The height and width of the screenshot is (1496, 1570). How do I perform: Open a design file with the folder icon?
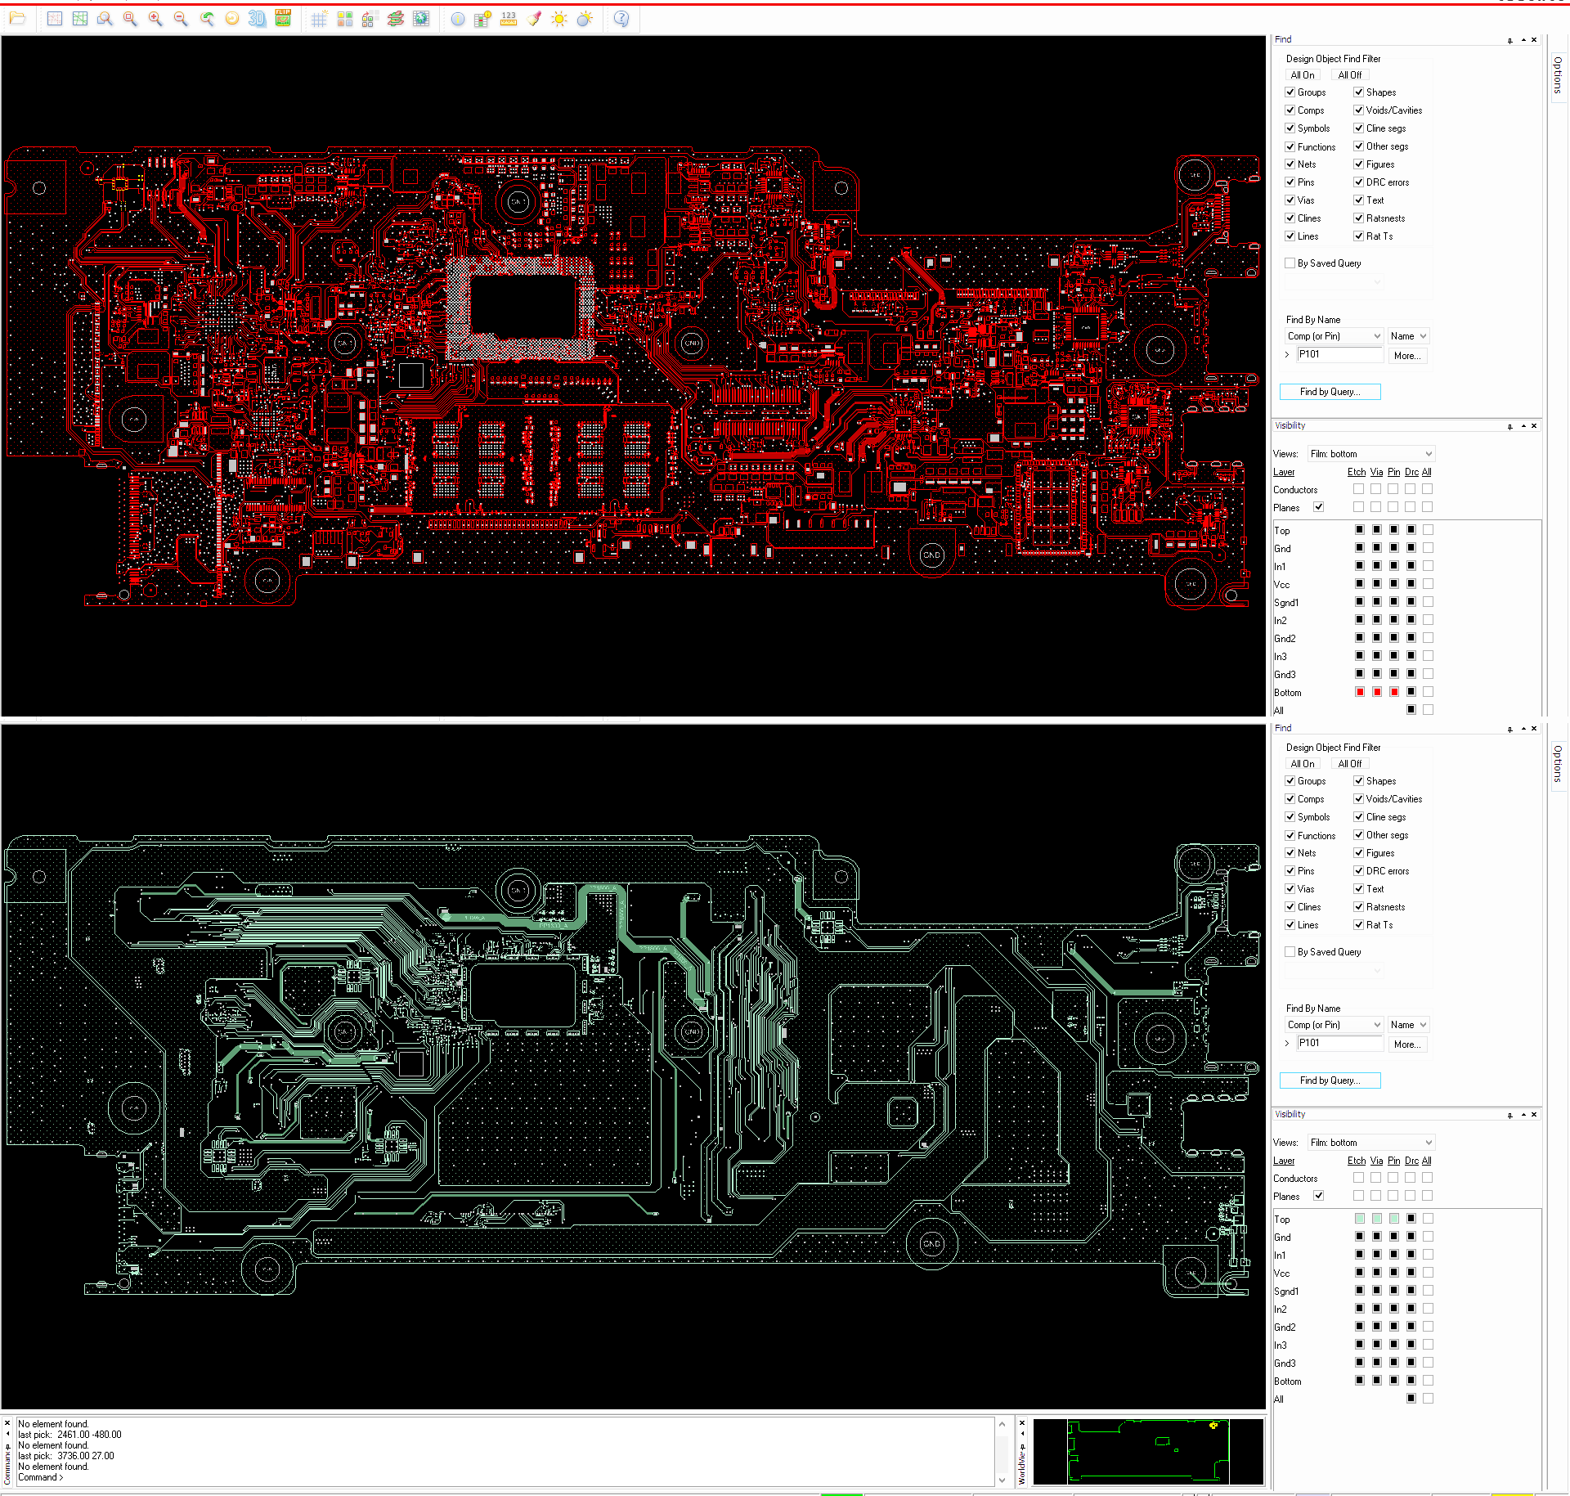(x=17, y=19)
